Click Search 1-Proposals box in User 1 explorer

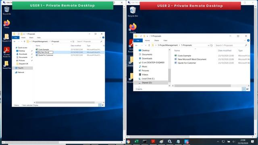point(89,41)
